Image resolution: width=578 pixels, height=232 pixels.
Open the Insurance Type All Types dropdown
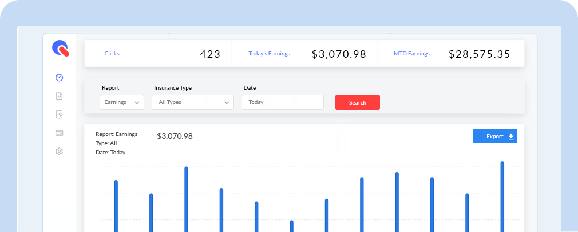pos(193,102)
